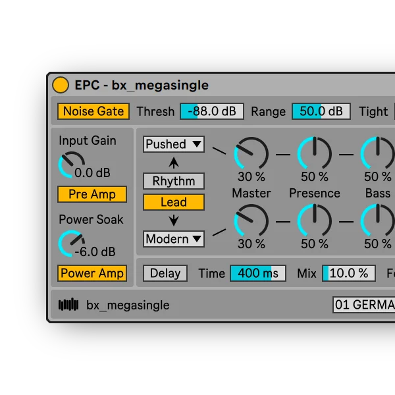Click the Tight label
Viewport: 395px width, 395px height.
pos(373,111)
